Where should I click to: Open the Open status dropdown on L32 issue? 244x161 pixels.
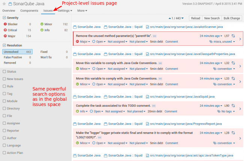(x=101, y=69)
